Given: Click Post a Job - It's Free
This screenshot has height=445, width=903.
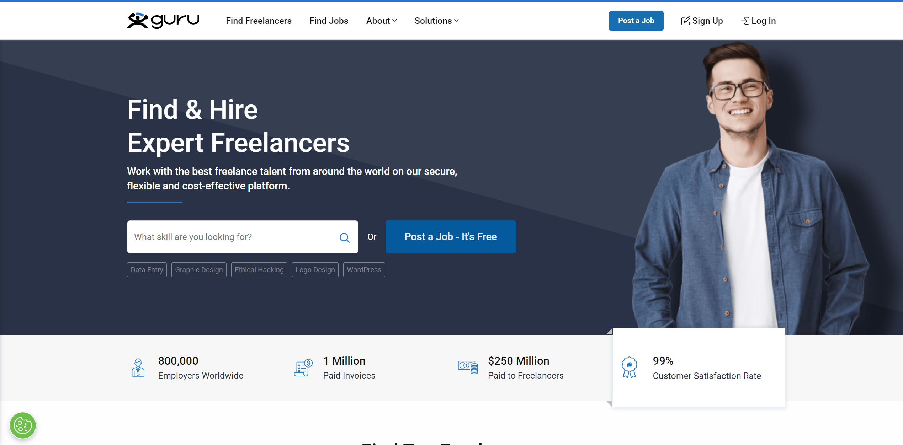Looking at the screenshot, I should pyautogui.click(x=450, y=237).
